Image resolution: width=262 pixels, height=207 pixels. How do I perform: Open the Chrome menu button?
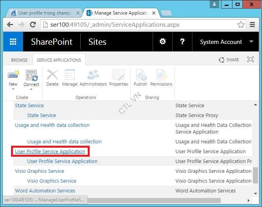click(x=253, y=25)
